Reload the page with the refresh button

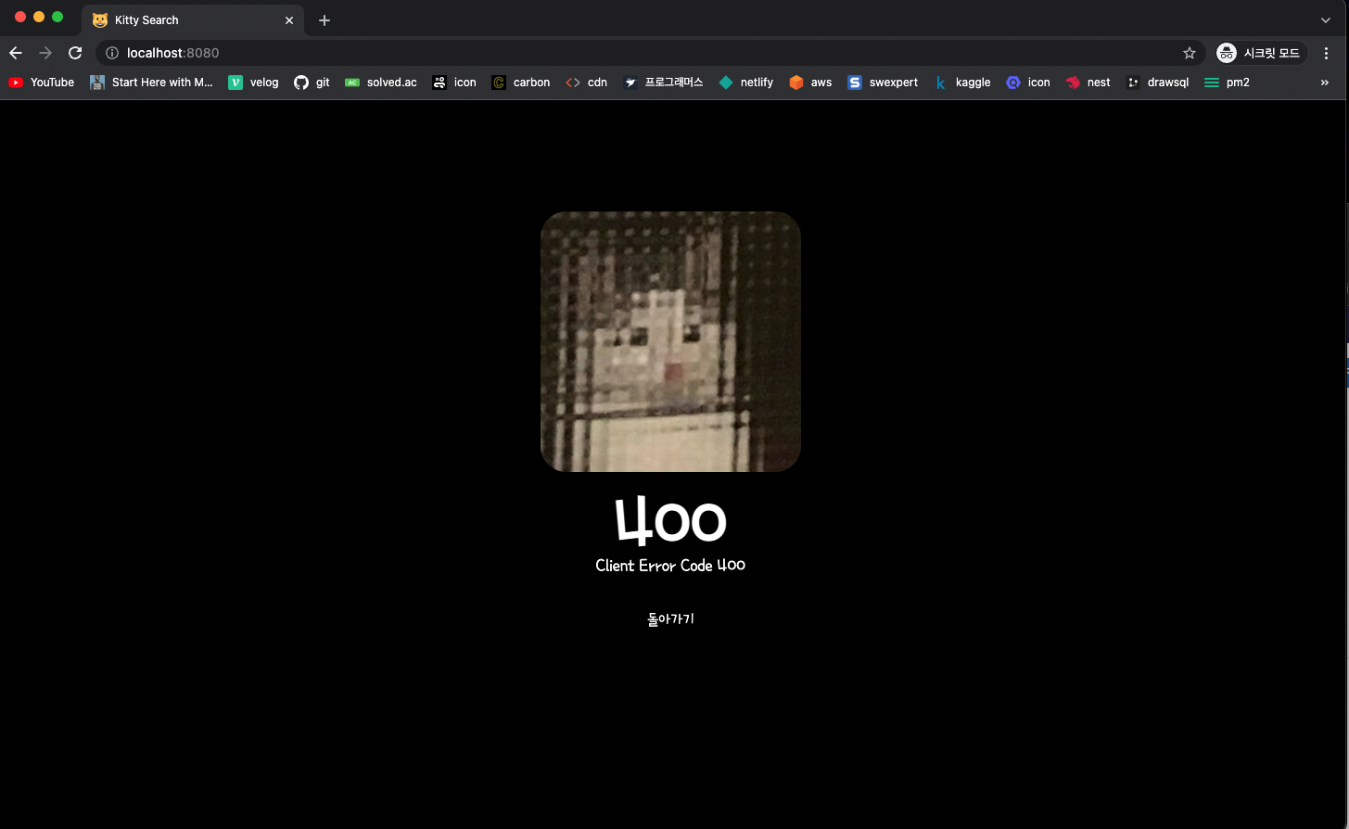tap(75, 53)
